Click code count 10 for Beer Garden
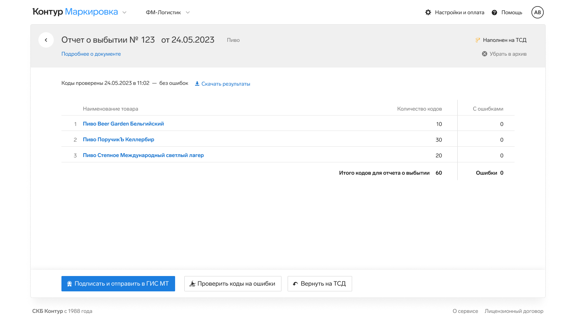Viewport: 576px width, 324px height. (x=439, y=124)
